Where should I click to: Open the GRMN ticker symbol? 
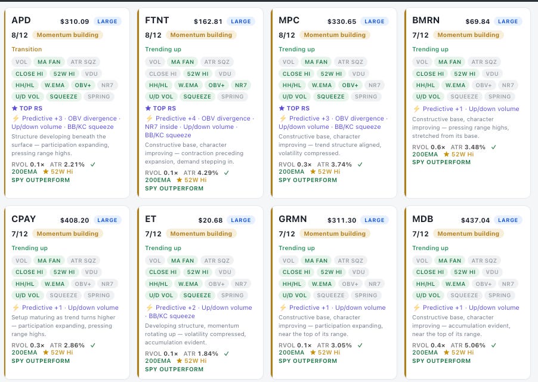click(x=293, y=219)
